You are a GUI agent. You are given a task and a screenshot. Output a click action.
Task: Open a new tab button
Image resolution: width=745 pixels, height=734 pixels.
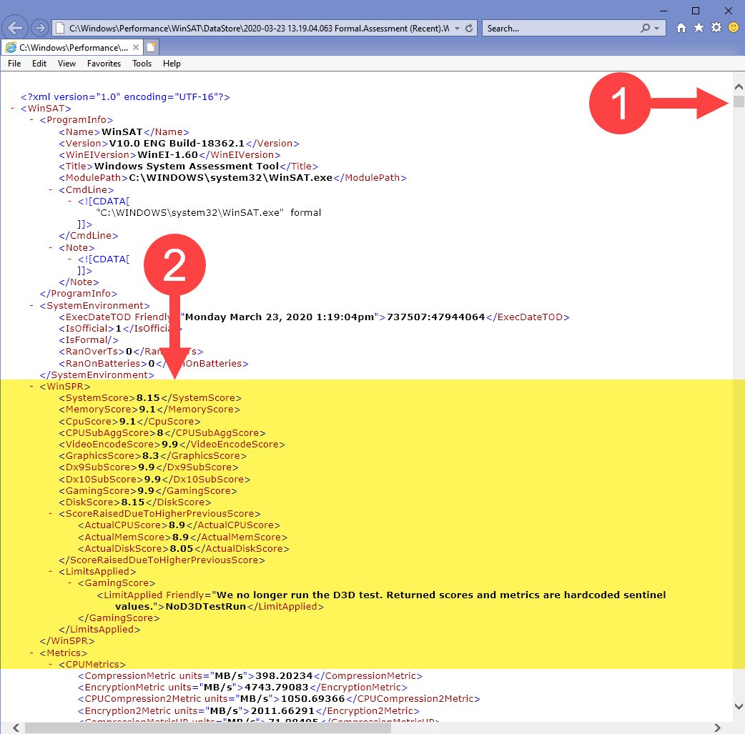coord(151,47)
